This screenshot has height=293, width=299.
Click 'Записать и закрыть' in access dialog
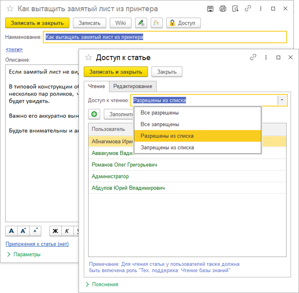pyautogui.click(x=116, y=72)
